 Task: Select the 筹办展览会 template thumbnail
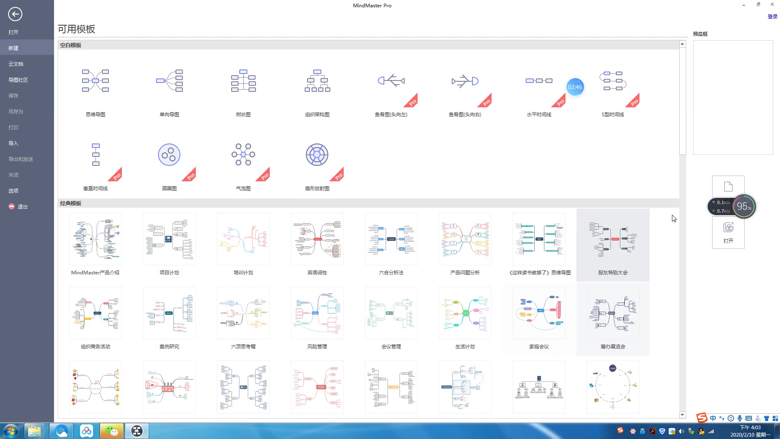(x=613, y=313)
